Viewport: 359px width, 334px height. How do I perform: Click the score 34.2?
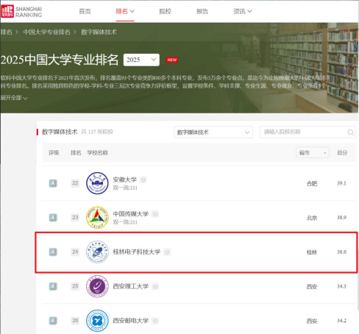tap(341, 321)
